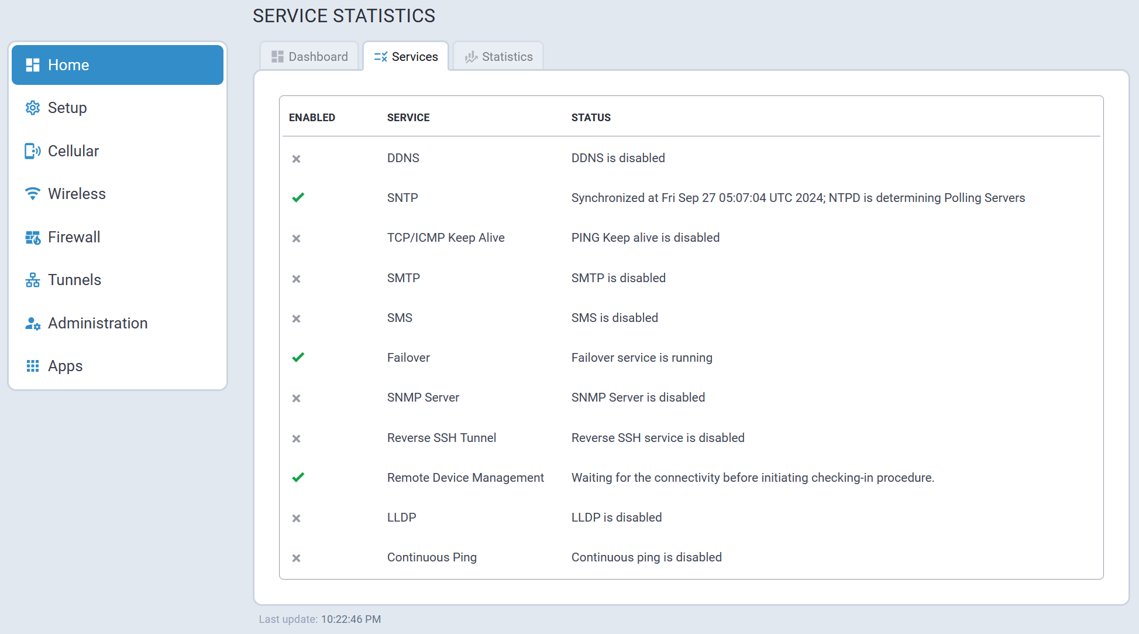Click the DDNS disabled X mark

coord(297,159)
